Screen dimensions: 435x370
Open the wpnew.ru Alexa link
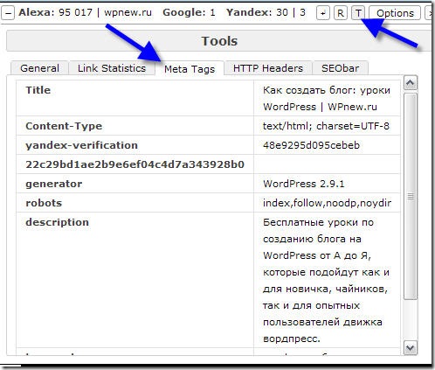[128, 13]
